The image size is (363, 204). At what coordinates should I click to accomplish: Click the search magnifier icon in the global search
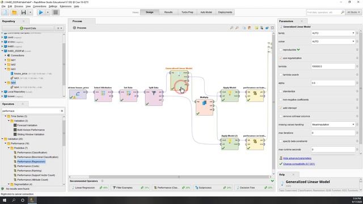point(343,12)
